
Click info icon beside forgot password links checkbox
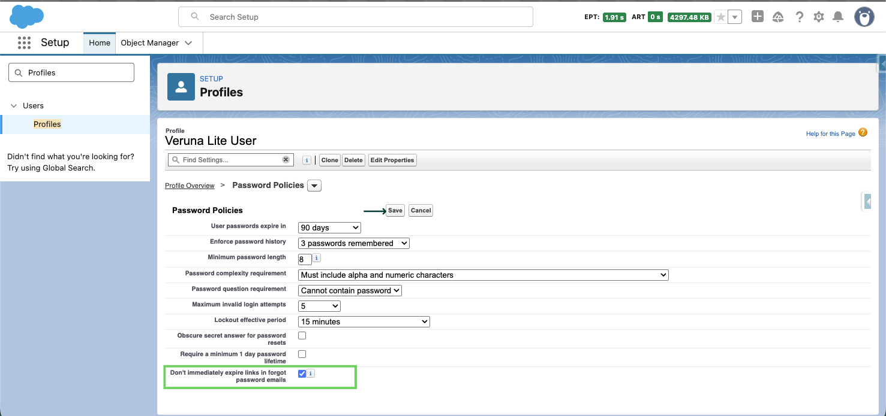pyautogui.click(x=311, y=374)
